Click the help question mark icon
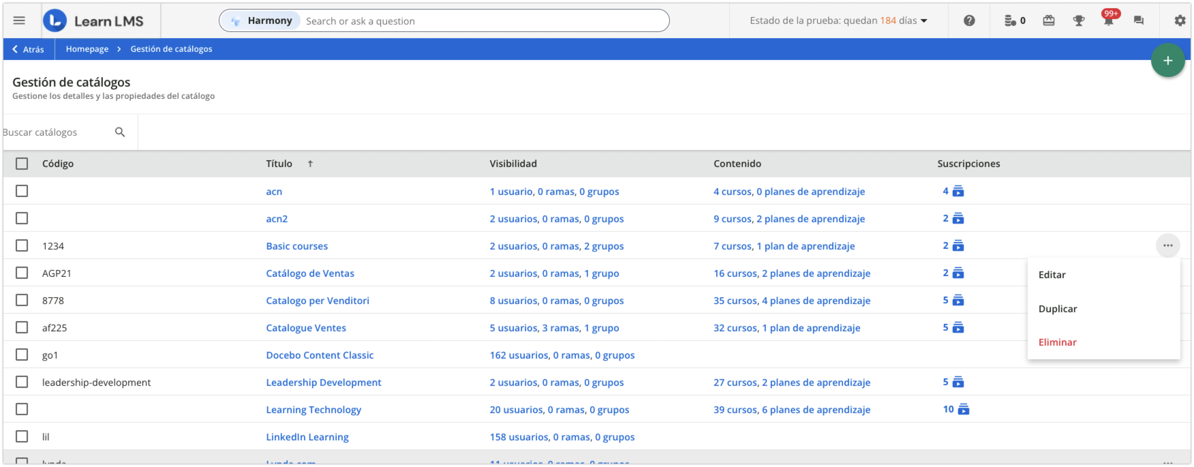Viewport: 1194px width, 467px height. (x=969, y=20)
